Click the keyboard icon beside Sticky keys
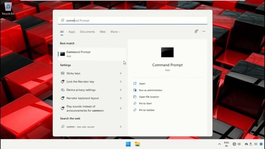 [63, 73]
